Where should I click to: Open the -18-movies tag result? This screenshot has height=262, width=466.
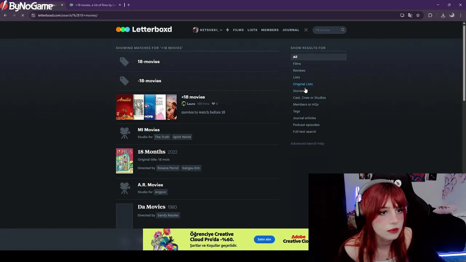(149, 81)
